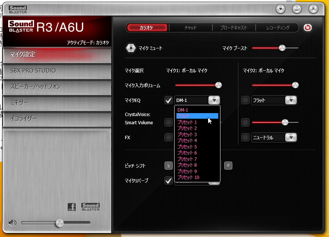The image size is (329, 237).
Task: Switch to the カラオケ mode tab
Action: tap(147, 28)
